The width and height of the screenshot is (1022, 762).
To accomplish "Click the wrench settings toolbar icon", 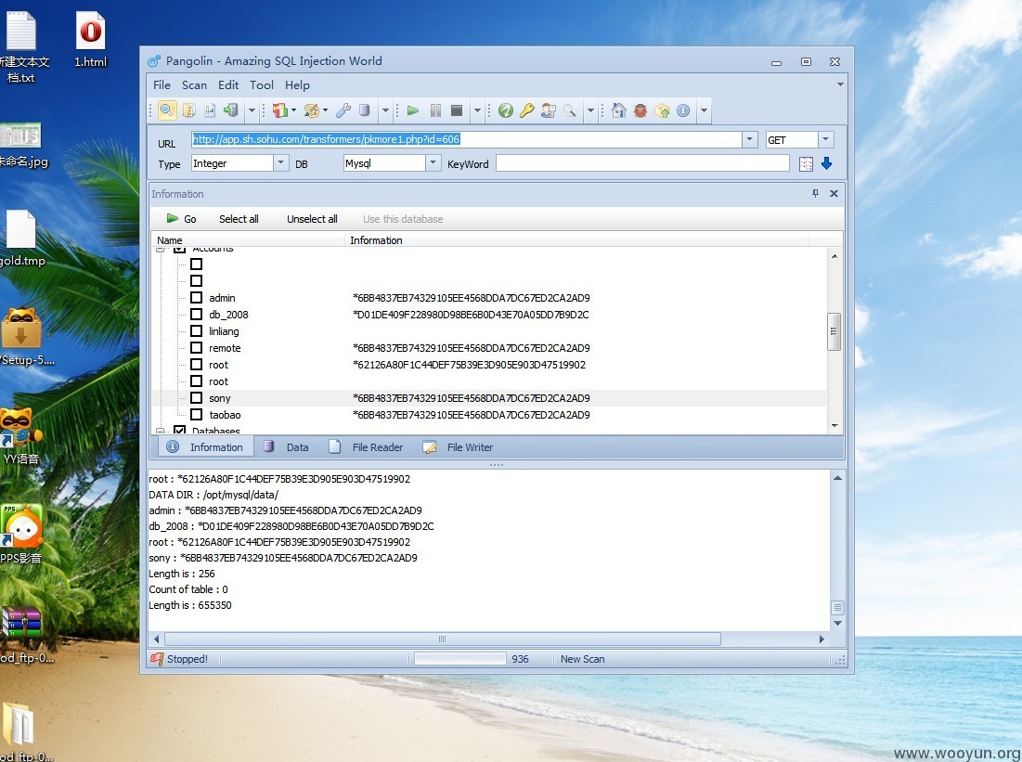I will click(343, 110).
